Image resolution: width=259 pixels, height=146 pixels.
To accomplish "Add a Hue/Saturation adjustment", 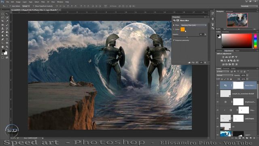I will point(222,60).
